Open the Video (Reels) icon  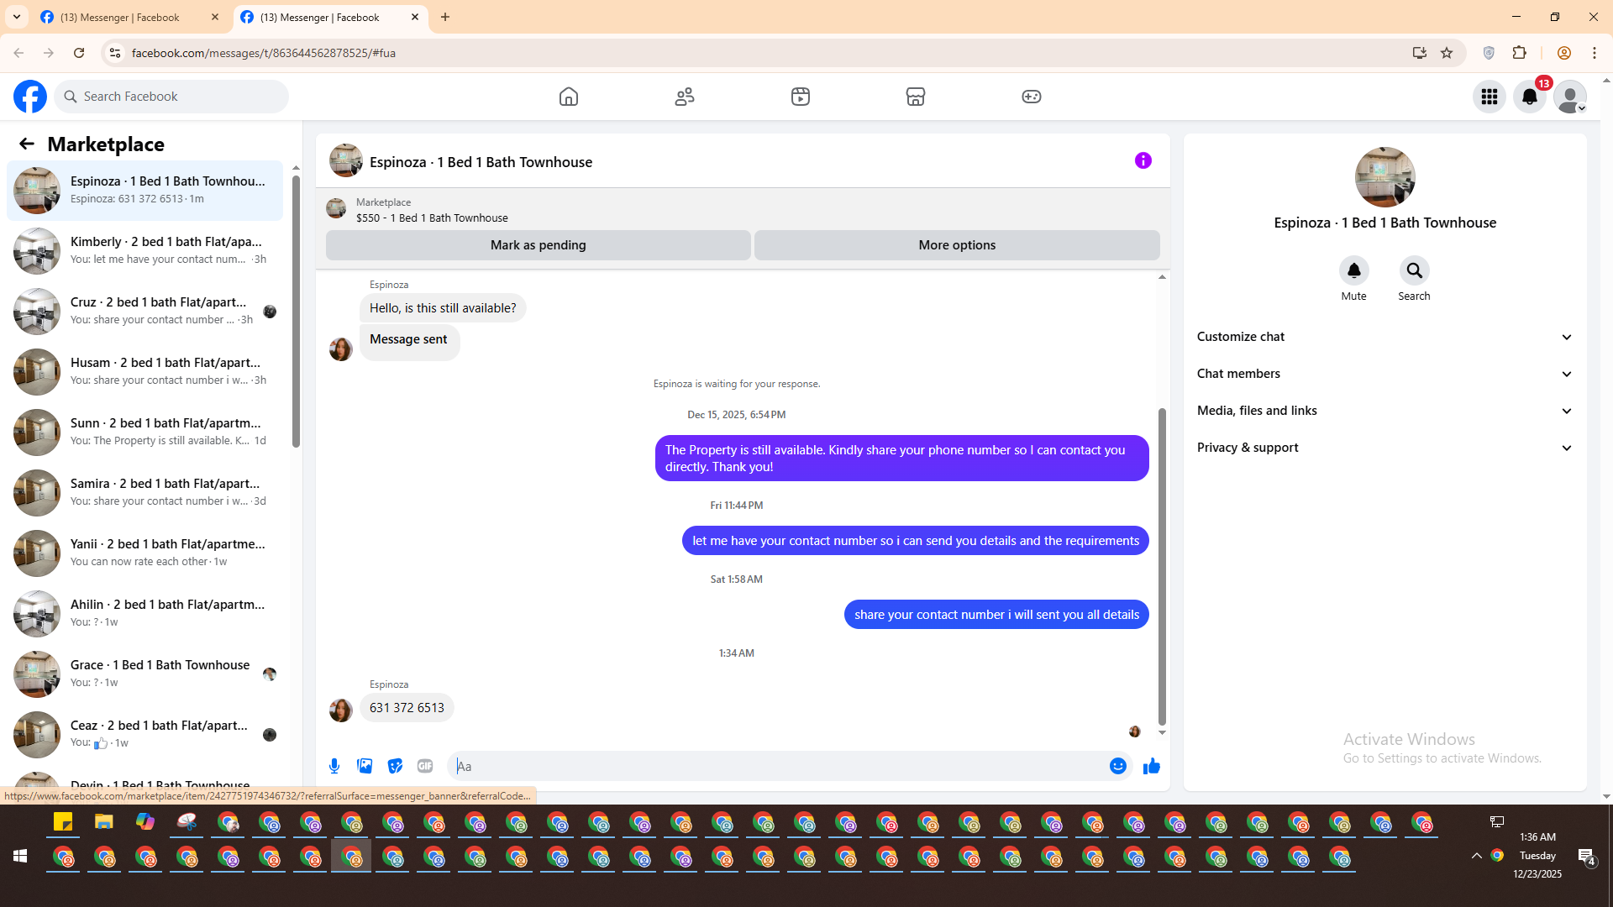(x=801, y=97)
